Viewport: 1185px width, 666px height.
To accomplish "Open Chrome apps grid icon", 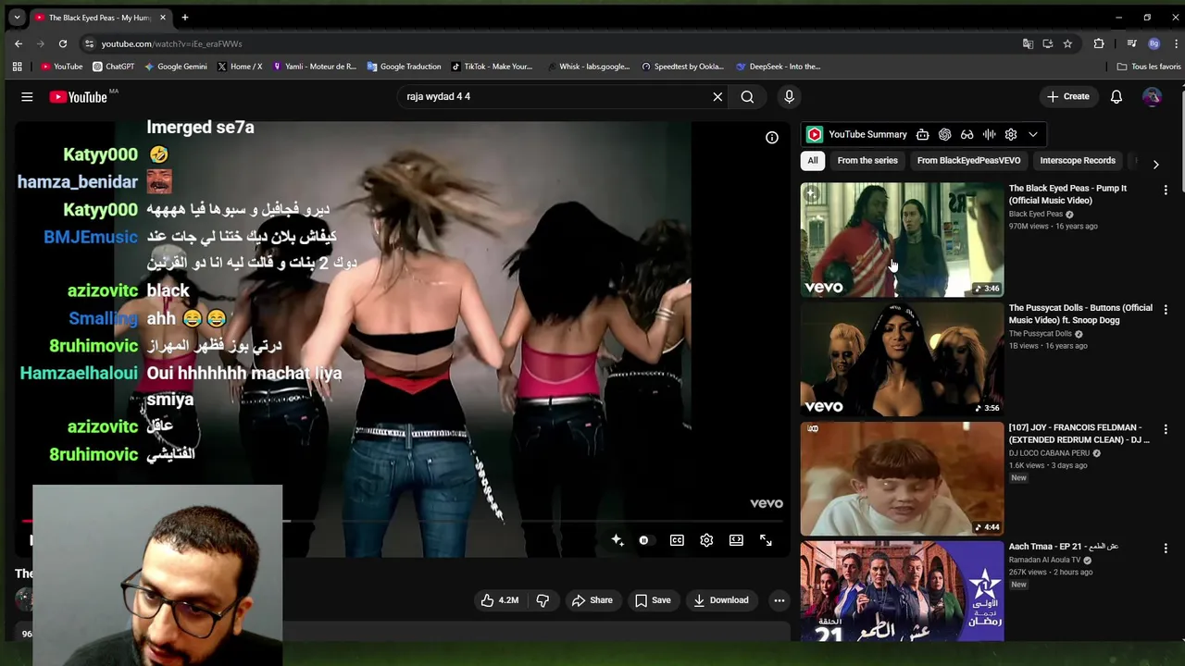I will pyautogui.click(x=17, y=67).
